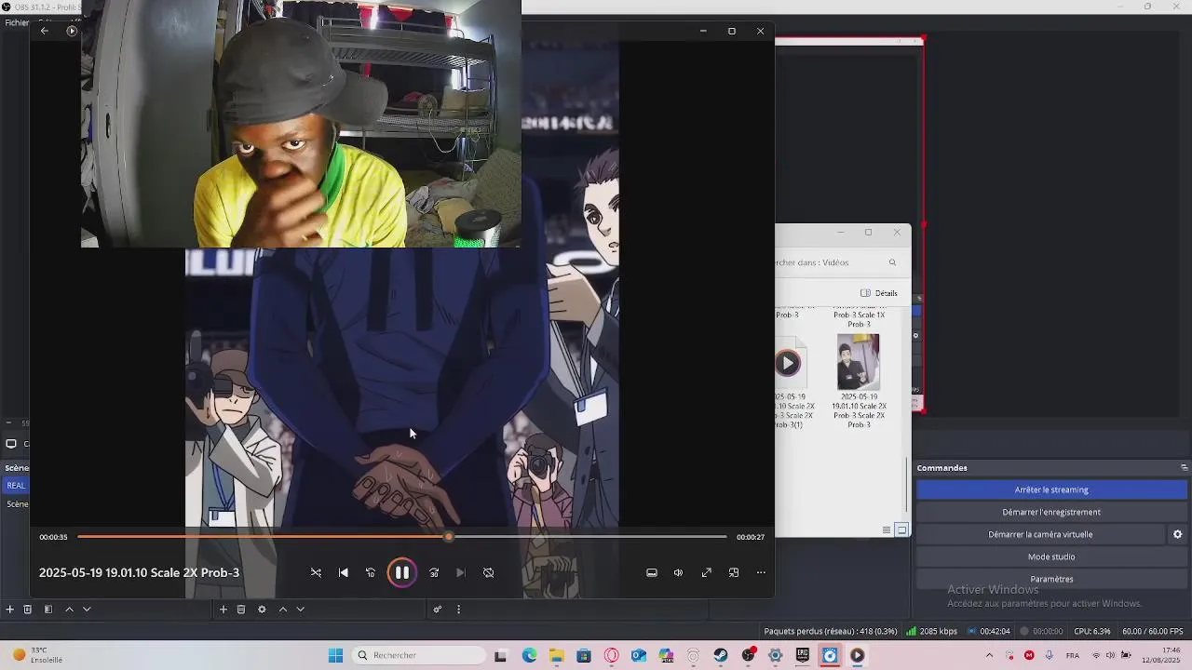
Task: Add a new source in OBS
Action: 223,610
